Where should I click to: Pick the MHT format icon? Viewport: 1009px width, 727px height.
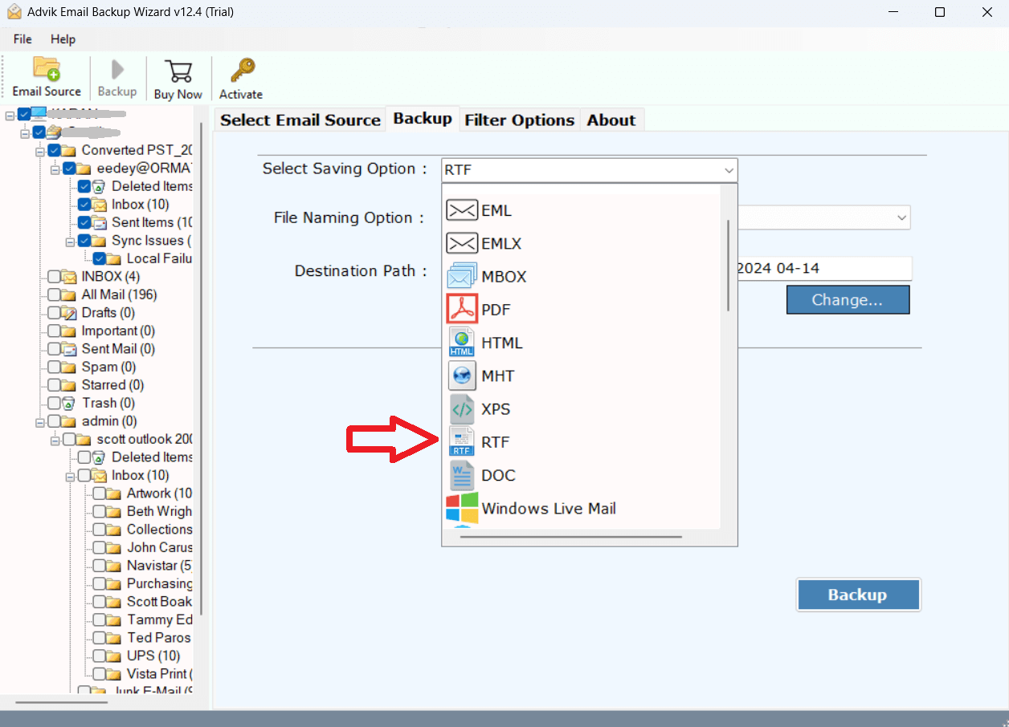pos(462,376)
